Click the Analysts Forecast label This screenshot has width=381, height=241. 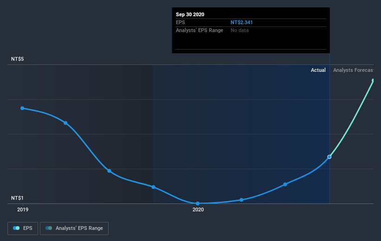353,70
